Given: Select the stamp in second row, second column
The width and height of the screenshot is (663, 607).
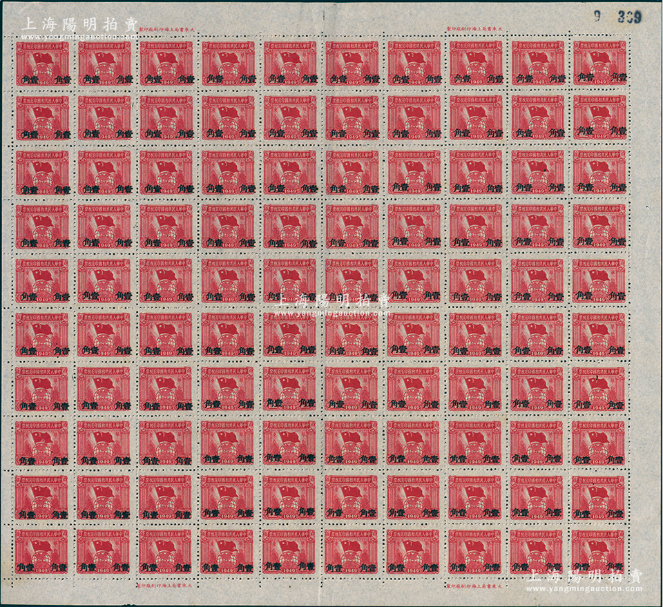Looking at the screenshot, I should point(104,117).
